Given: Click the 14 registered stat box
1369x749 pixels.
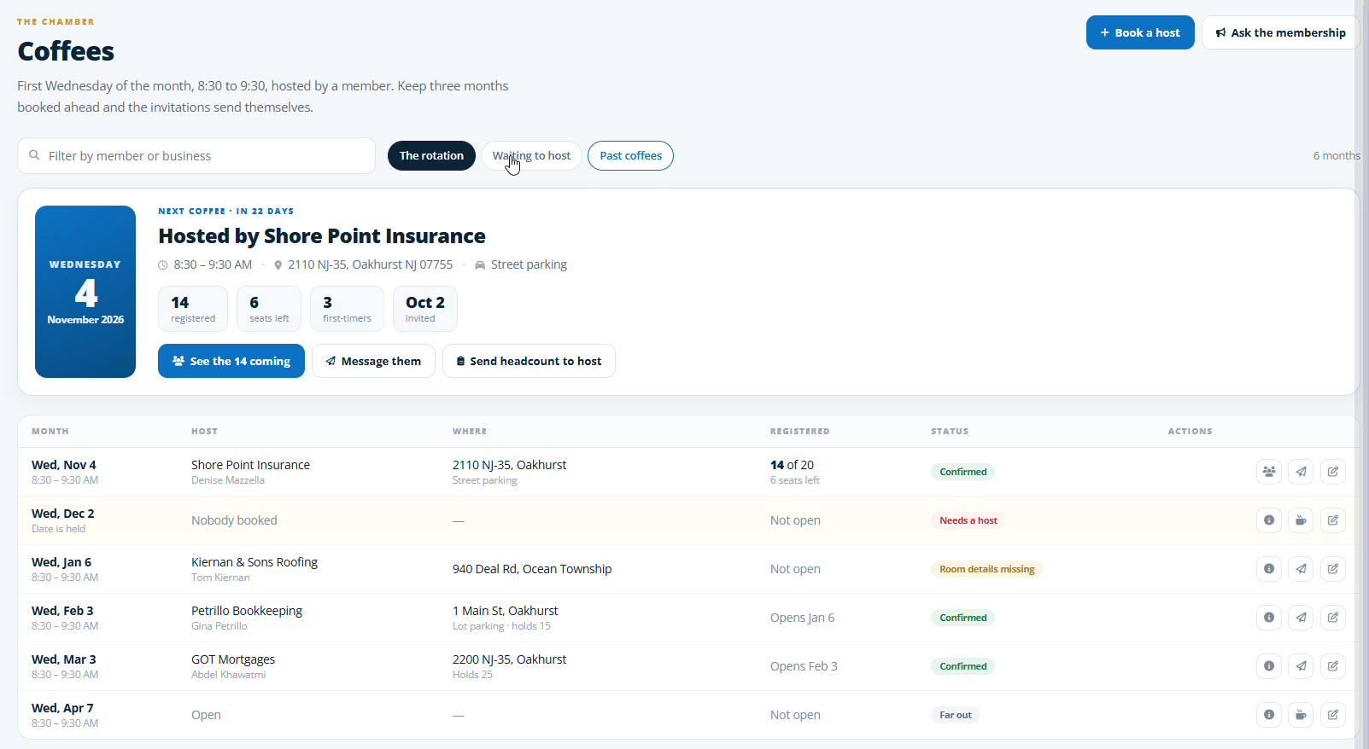Looking at the screenshot, I should 193,309.
